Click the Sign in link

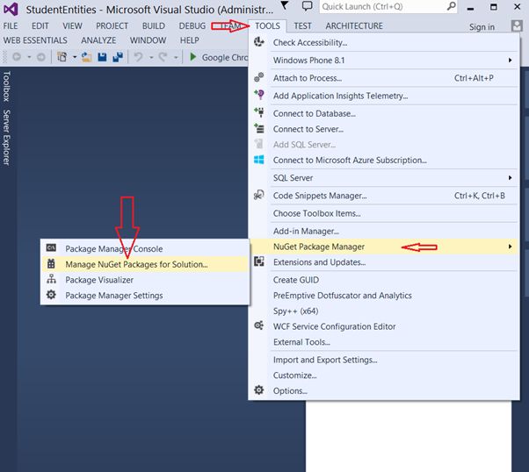[482, 27]
